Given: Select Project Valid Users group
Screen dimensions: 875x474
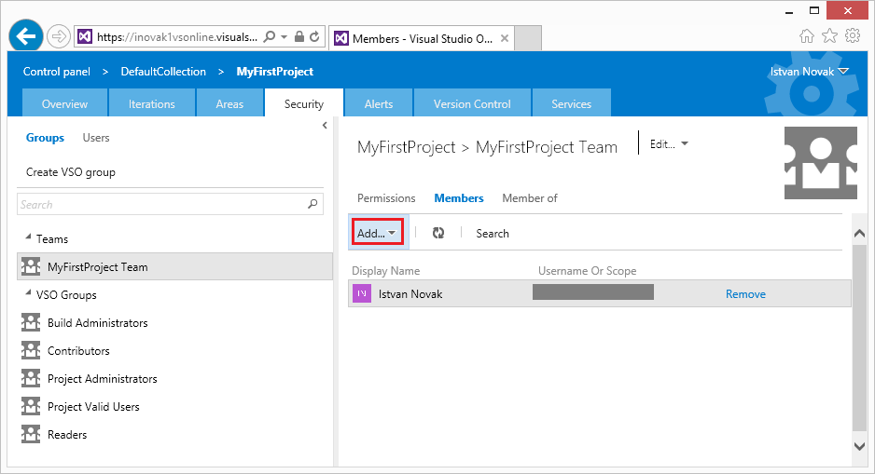Looking at the screenshot, I should tap(93, 407).
